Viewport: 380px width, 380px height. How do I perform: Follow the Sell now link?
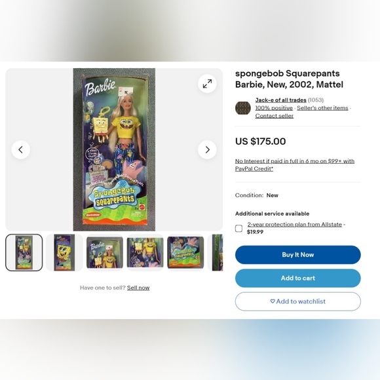pyautogui.click(x=138, y=288)
